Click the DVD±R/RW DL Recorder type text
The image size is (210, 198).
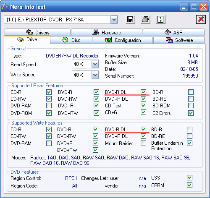72,56
